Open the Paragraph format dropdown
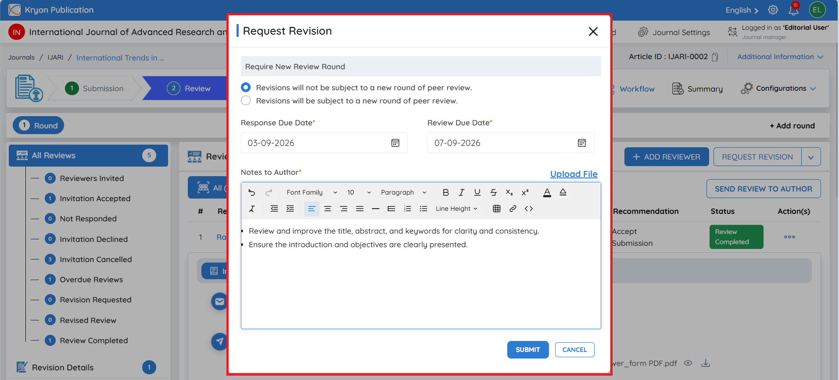This screenshot has height=380, width=839. click(x=404, y=192)
